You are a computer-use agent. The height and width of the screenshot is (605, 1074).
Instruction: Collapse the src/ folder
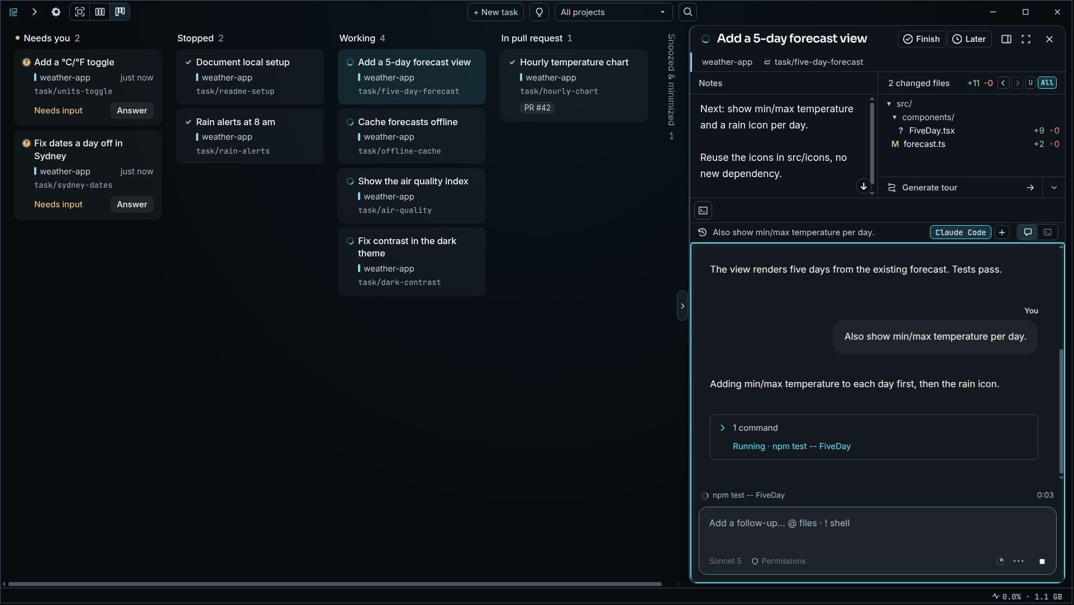point(889,104)
